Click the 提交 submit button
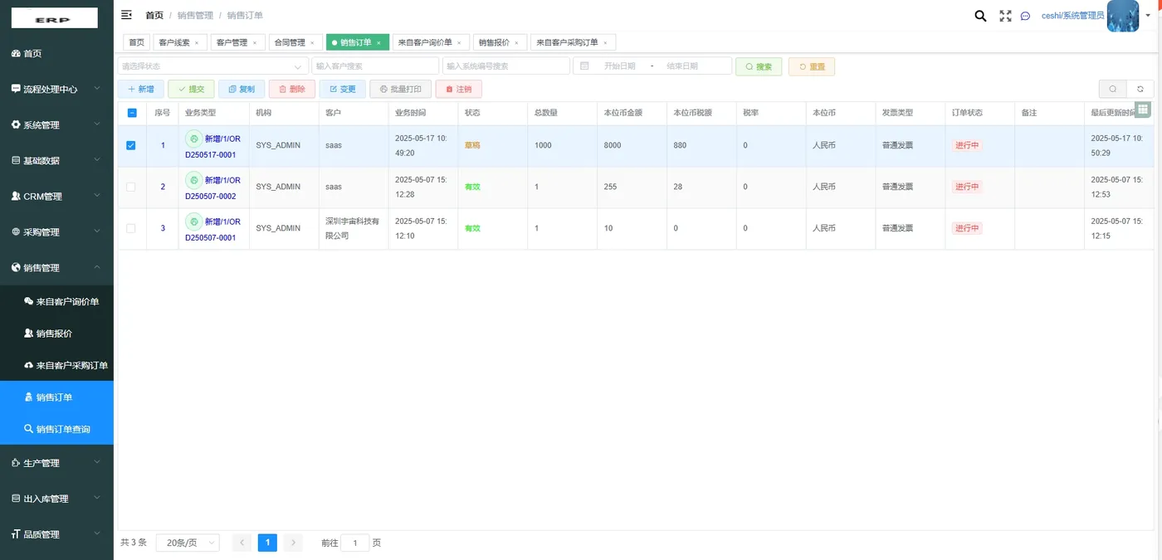The image size is (1162, 560). pyautogui.click(x=191, y=89)
